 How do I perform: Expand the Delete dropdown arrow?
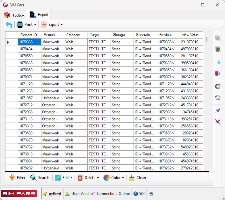(x=98, y=178)
